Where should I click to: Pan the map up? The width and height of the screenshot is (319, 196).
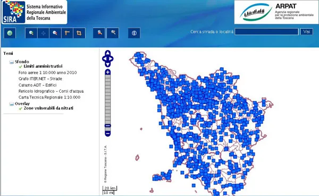tap(107, 53)
